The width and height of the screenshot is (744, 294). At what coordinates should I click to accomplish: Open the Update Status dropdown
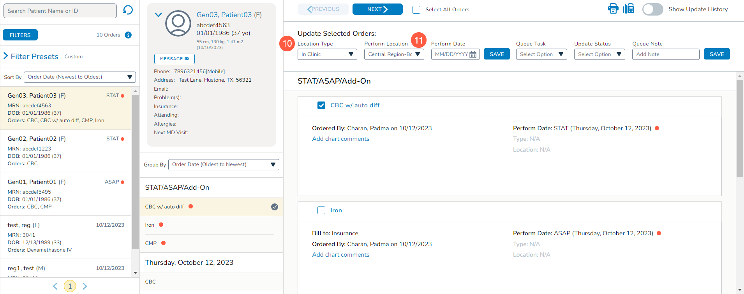tap(599, 54)
